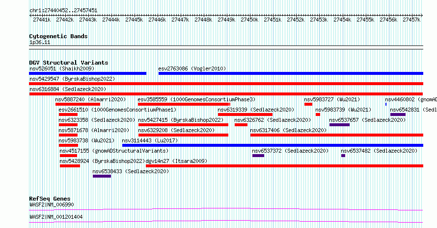Click the WASF2|NM_001201404 gene label
This screenshot has width=437, height=228.
(56, 217)
